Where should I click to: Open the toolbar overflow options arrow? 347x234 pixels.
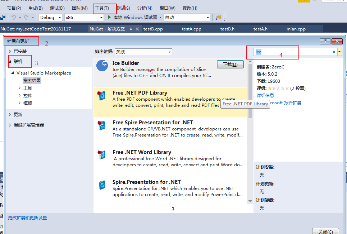click(225, 20)
